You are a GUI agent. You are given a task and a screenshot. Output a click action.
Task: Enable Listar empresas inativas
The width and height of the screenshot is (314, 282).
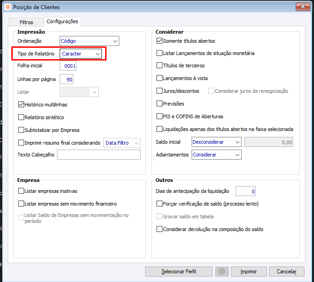point(21,191)
